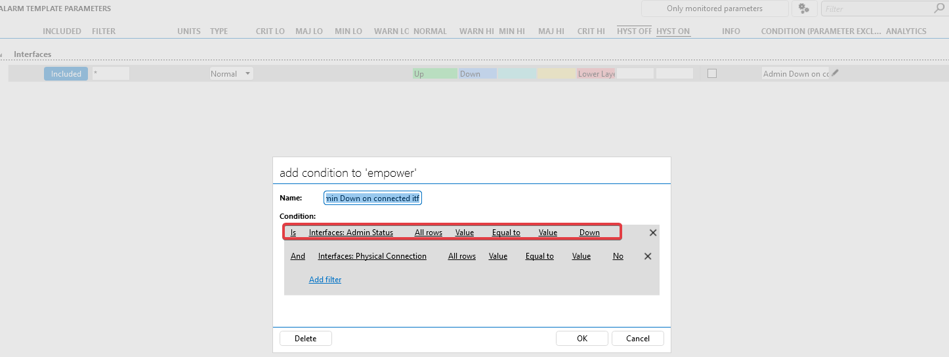Viewport: 949px width, 357px height.
Task: Delete the condition using Delete button
Action: pyautogui.click(x=305, y=339)
